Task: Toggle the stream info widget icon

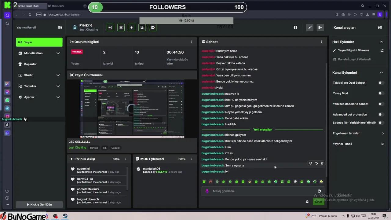Action: (110, 28)
